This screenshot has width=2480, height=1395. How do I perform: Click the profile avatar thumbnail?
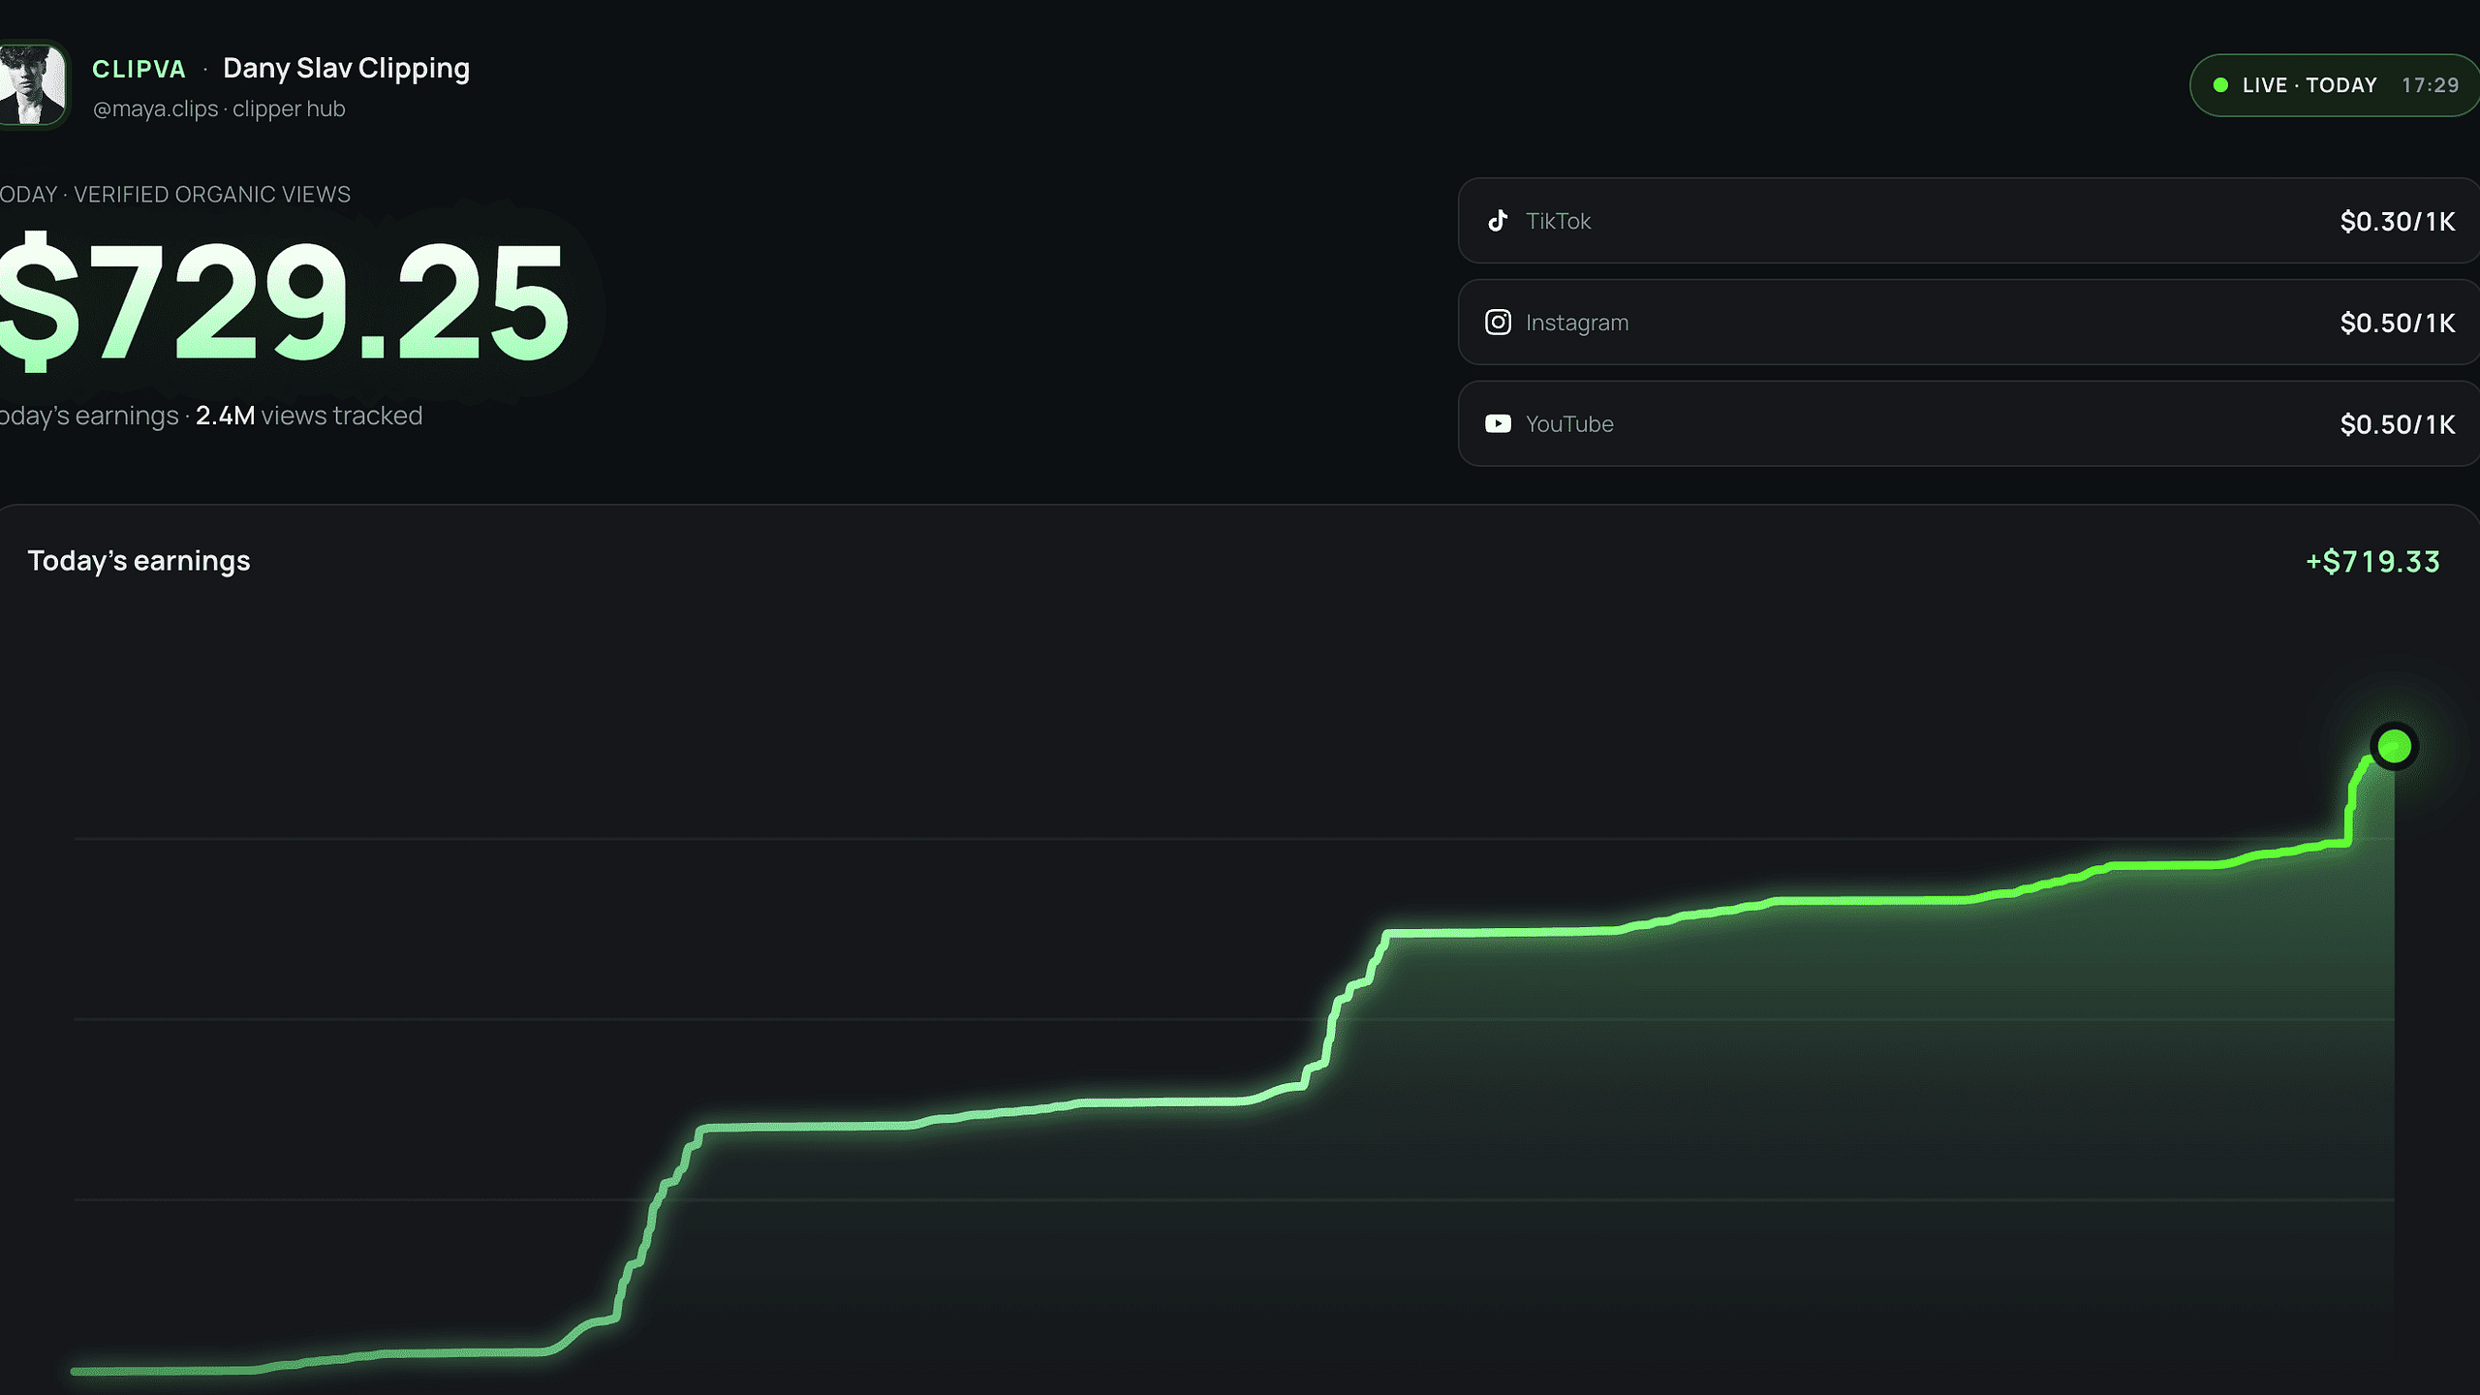click(x=33, y=84)
